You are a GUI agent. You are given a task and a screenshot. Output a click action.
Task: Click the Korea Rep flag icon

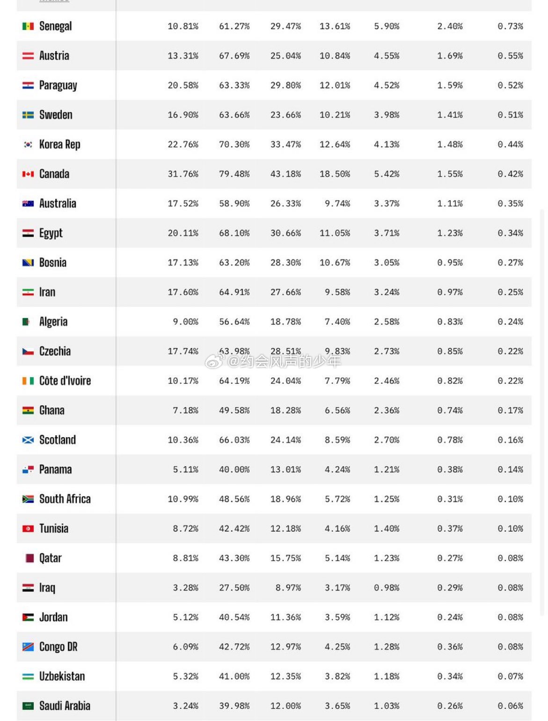[28, 144]
